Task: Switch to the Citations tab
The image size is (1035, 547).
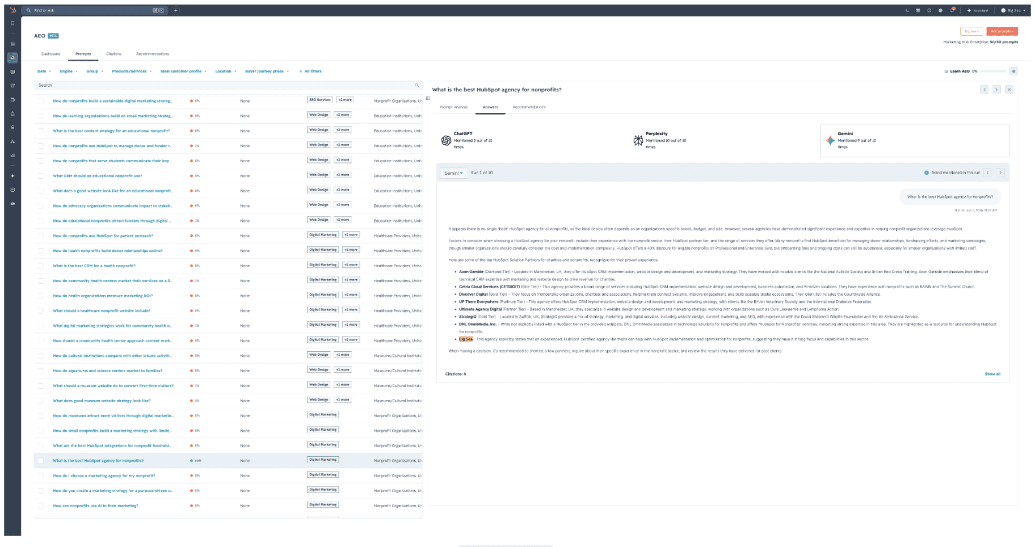Action: (113, 54)
